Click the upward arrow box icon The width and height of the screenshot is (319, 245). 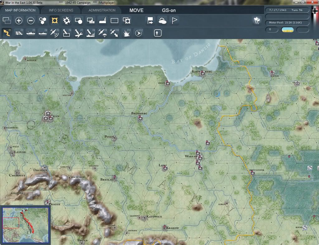[158, 33]
